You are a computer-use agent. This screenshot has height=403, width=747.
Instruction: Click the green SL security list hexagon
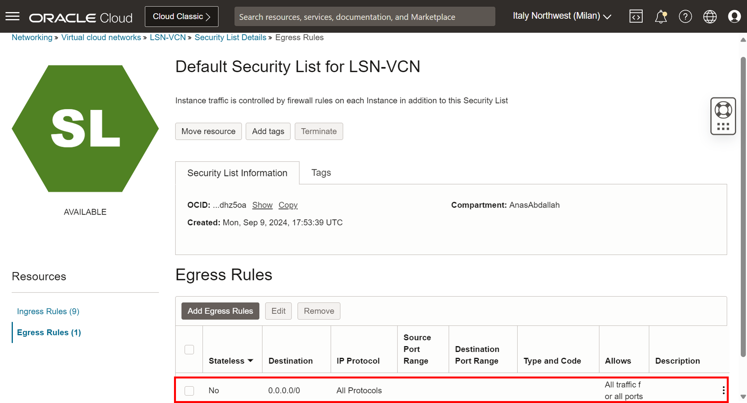(85, 128)
